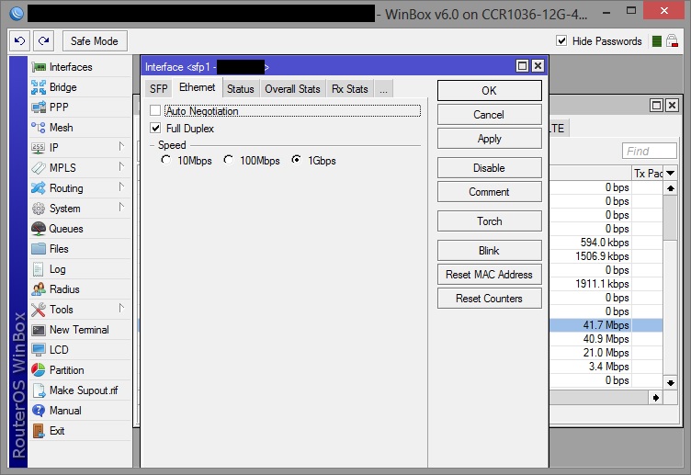Viewport: 691px width, 475px height.
Task: Open the Manual help icon
Action: click(39, 411)
